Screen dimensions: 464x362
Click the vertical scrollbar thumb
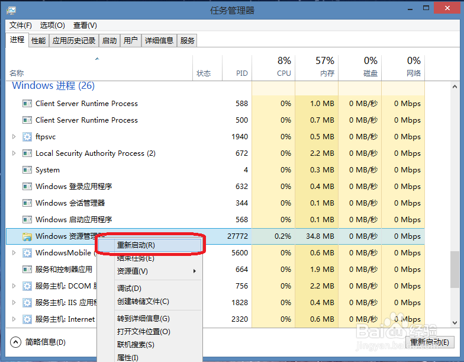pyautogui.click(x=455, y=269)
